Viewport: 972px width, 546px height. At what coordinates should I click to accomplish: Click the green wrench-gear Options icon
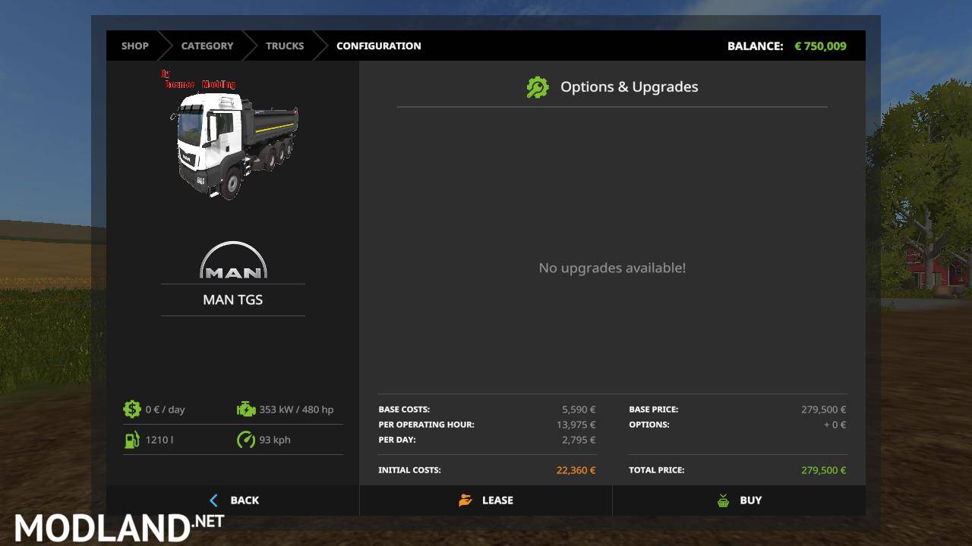[538, 87]
